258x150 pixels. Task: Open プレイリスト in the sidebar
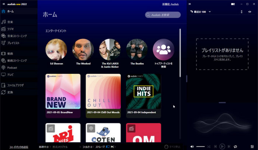pos(18,43)
